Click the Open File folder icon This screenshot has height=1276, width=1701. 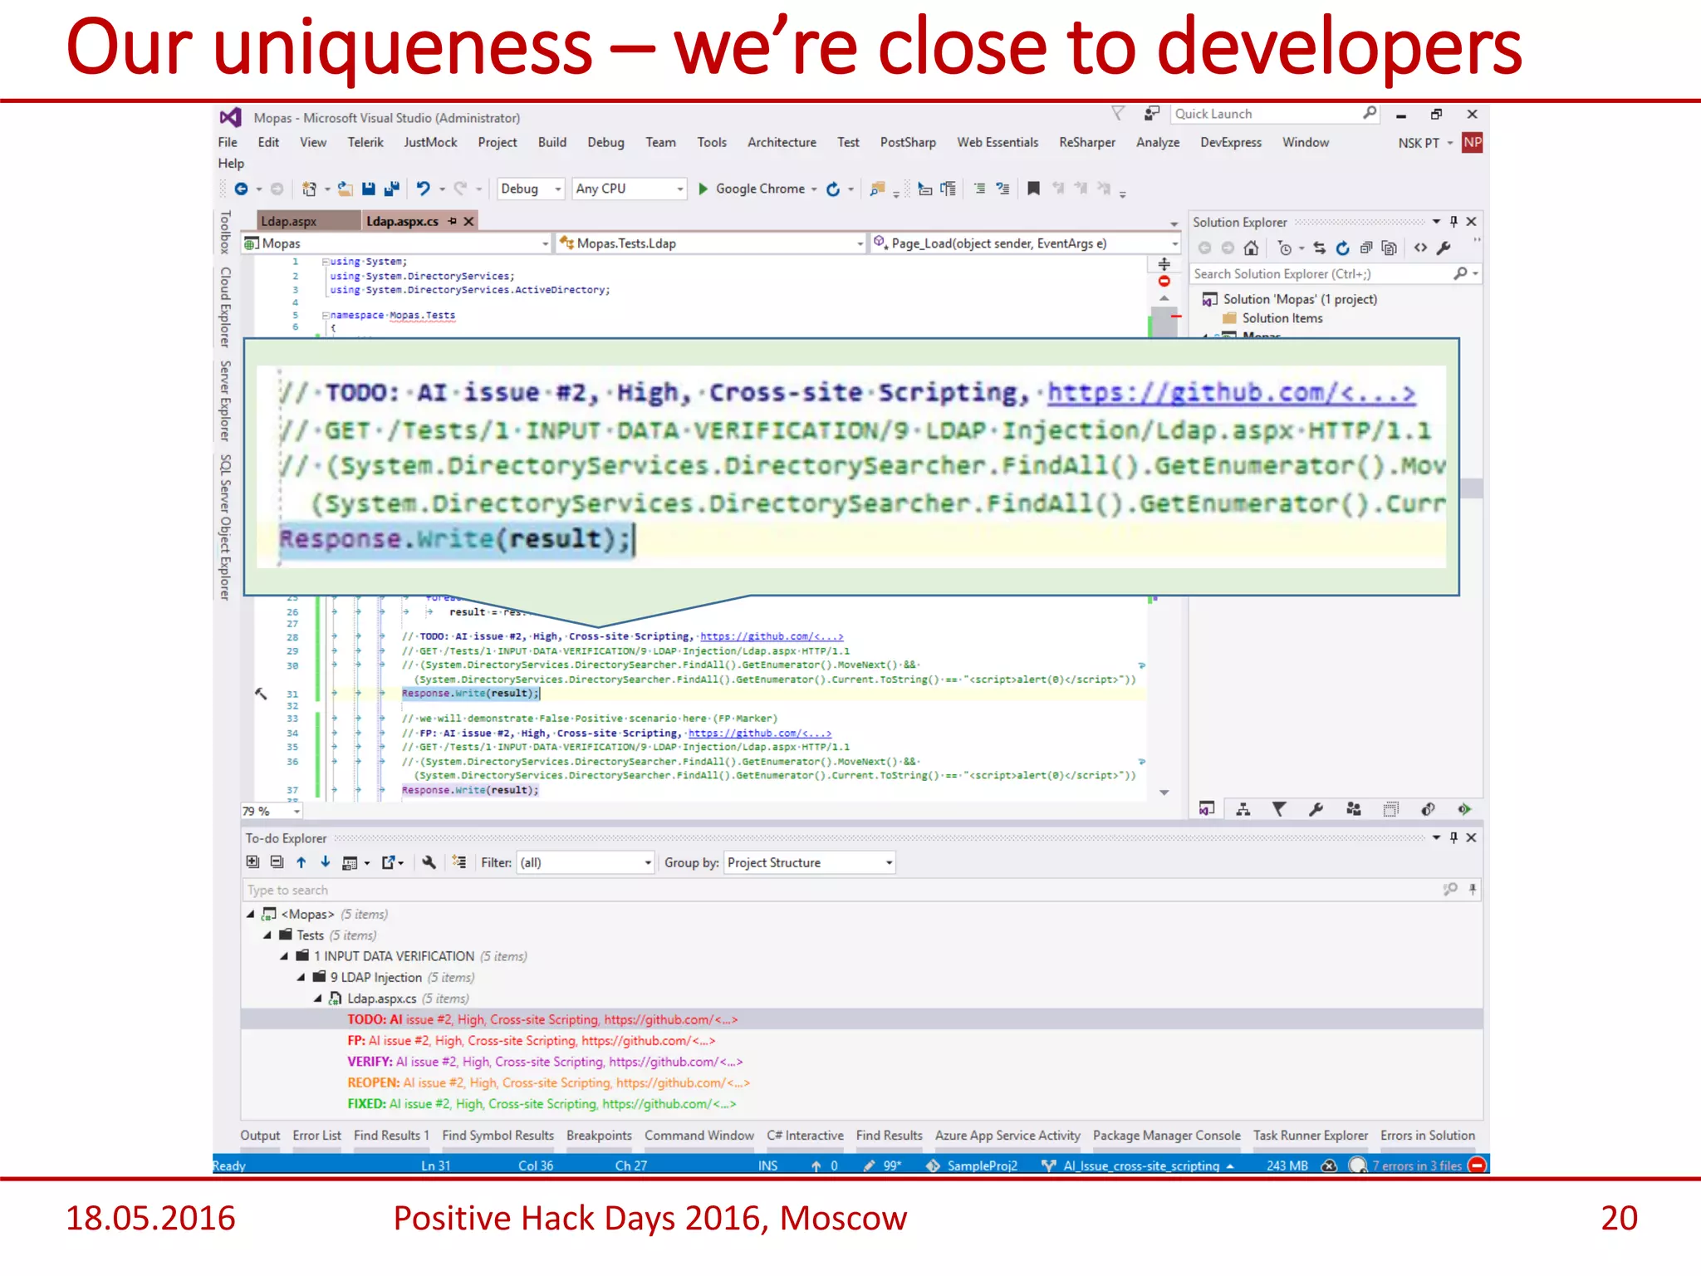pyautogui.click(x=345, y=189)
